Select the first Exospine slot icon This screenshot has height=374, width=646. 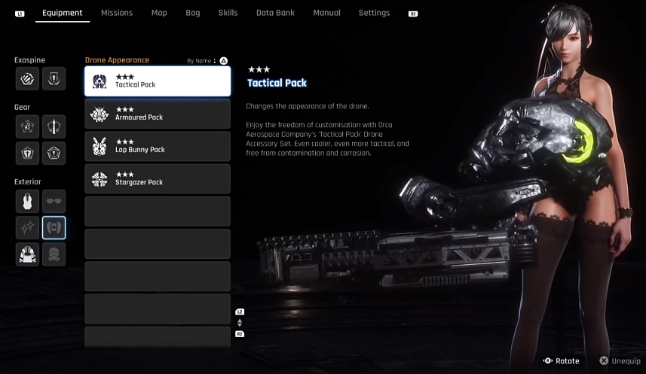[27, 78]
